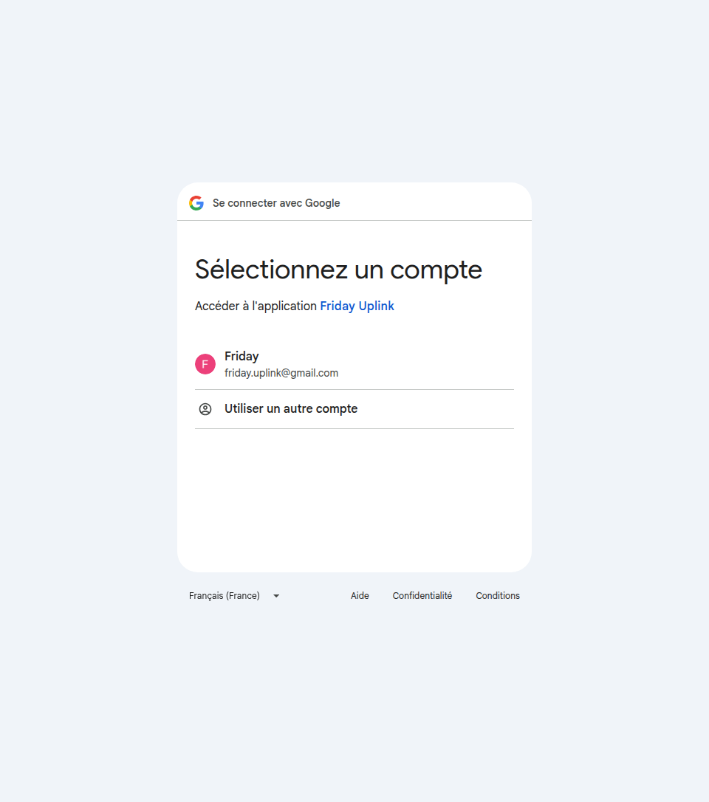Open the Aide link

click(x=360, y=596)
